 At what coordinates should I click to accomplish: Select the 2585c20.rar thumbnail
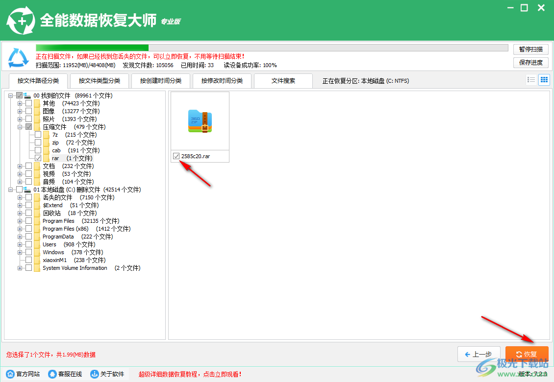tap(200, 120)
